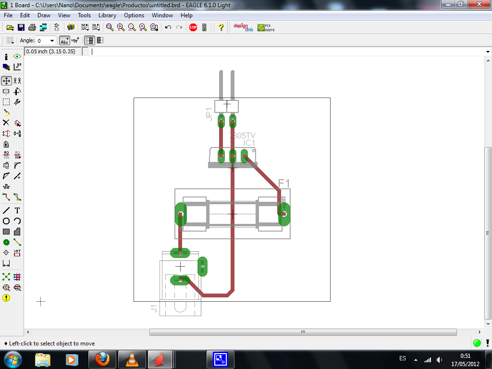The image size is (492, 369).
Task: Open the designlink button
Action: point(243,27)
